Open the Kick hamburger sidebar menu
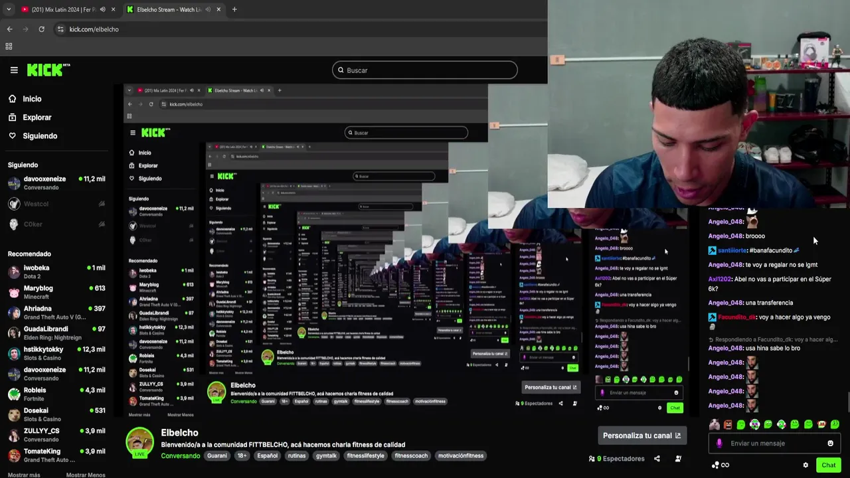The width and height of the screenshot is (850, 478). [x=14, y=70]
